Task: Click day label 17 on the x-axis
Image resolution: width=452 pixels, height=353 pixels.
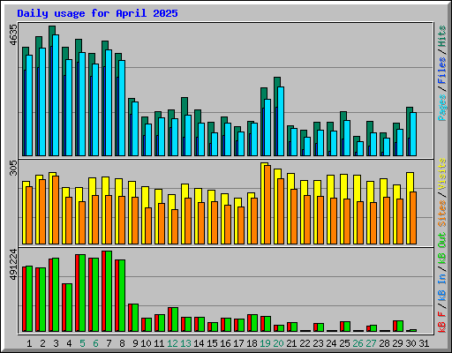Action: point(238,343)
